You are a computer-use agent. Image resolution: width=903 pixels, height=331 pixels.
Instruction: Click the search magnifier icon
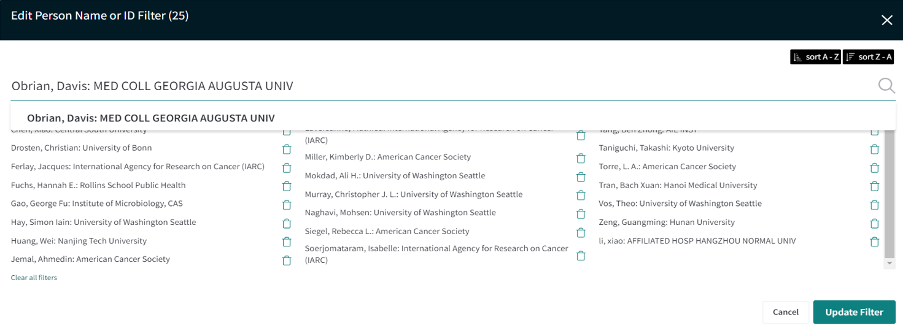(886, 86)
